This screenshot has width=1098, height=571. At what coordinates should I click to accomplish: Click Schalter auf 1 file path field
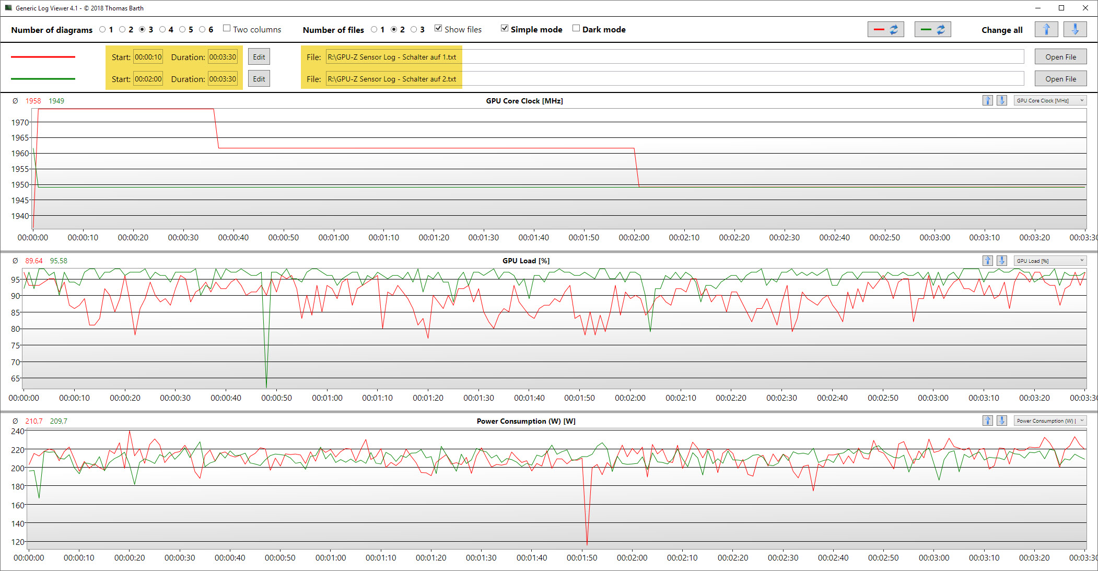[674, 57]
